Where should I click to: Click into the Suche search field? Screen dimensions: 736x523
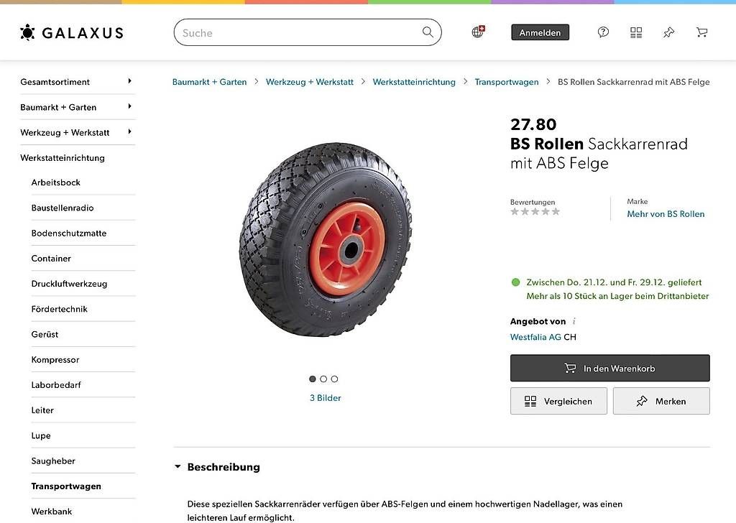(x=298, y=32)
